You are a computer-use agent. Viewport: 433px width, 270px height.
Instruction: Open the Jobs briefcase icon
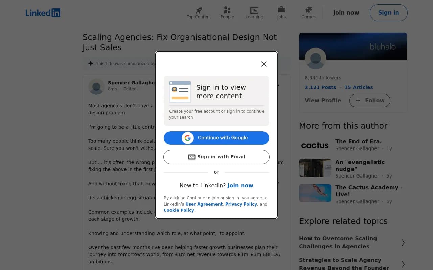point(281,10)
